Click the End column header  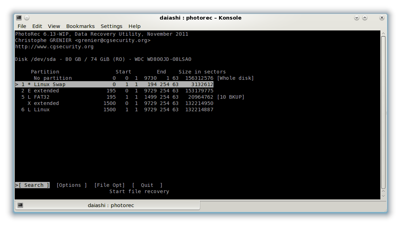click(x=161, y=72)
